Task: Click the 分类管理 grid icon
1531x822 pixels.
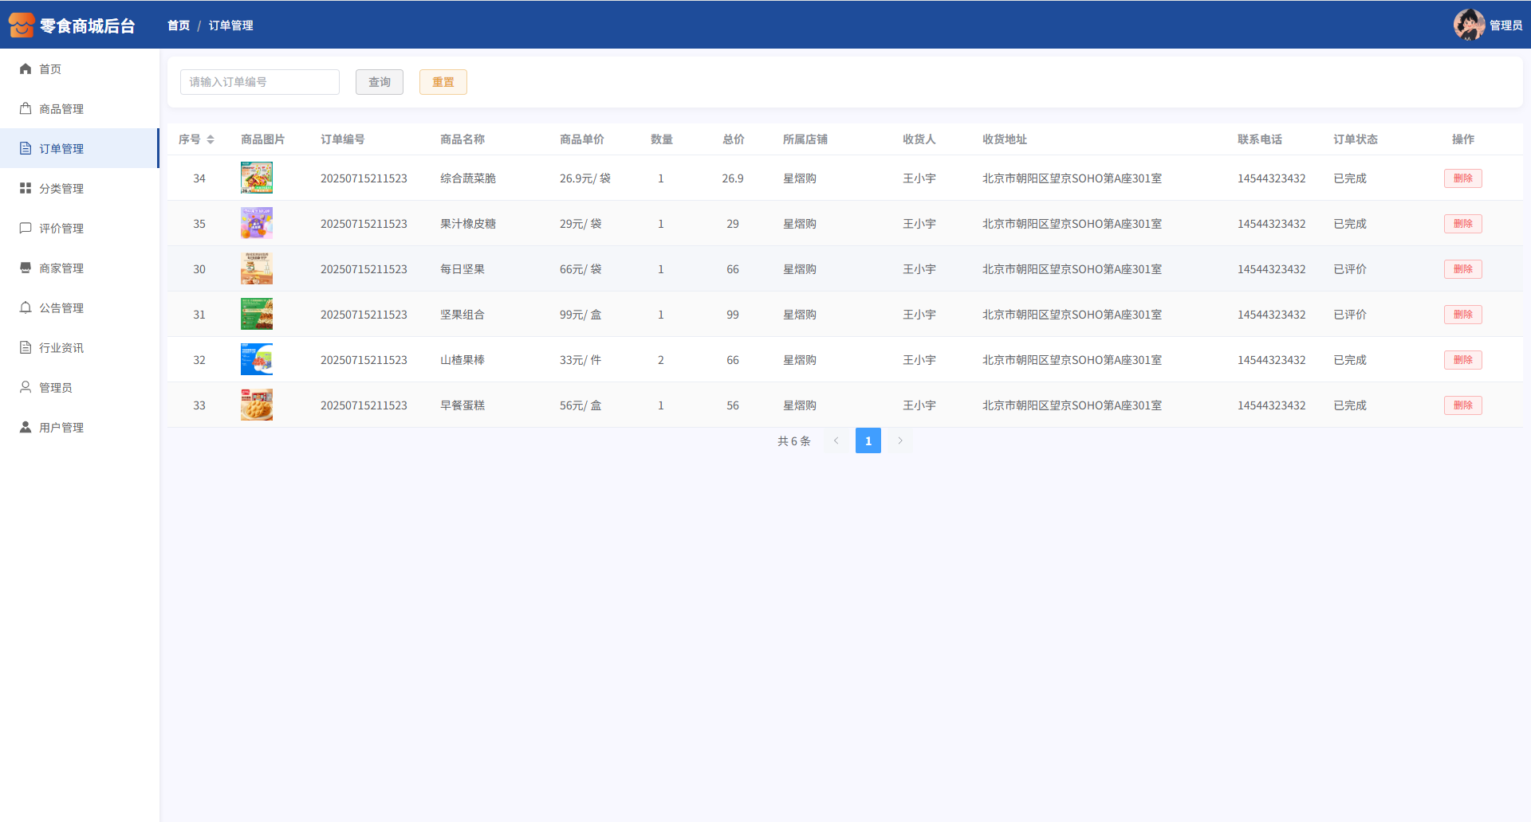Action: tap(26, 189)
